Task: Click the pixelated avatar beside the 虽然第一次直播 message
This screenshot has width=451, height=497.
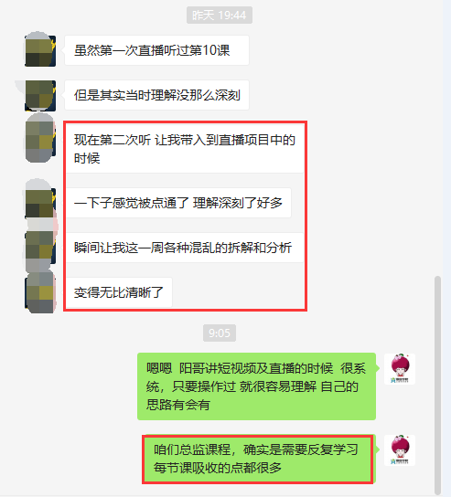Action: (40, 50)
